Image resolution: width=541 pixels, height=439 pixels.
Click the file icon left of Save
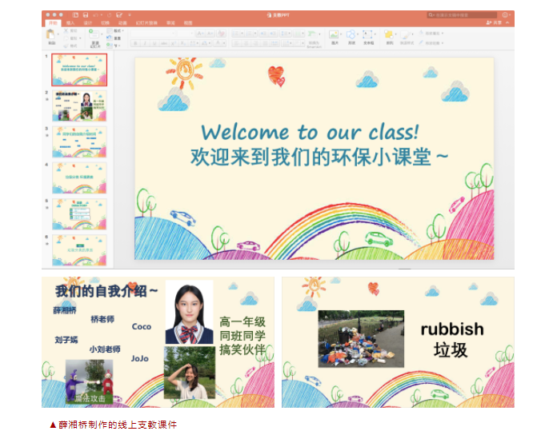(x=75, y=15)
